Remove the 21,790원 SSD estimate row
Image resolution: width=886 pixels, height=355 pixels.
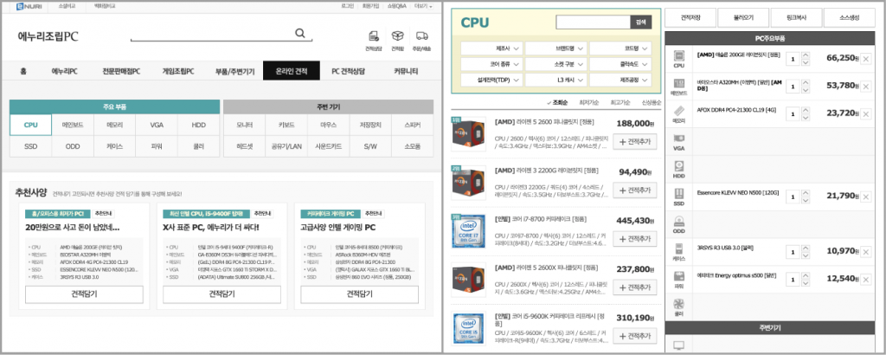[865, 196]
